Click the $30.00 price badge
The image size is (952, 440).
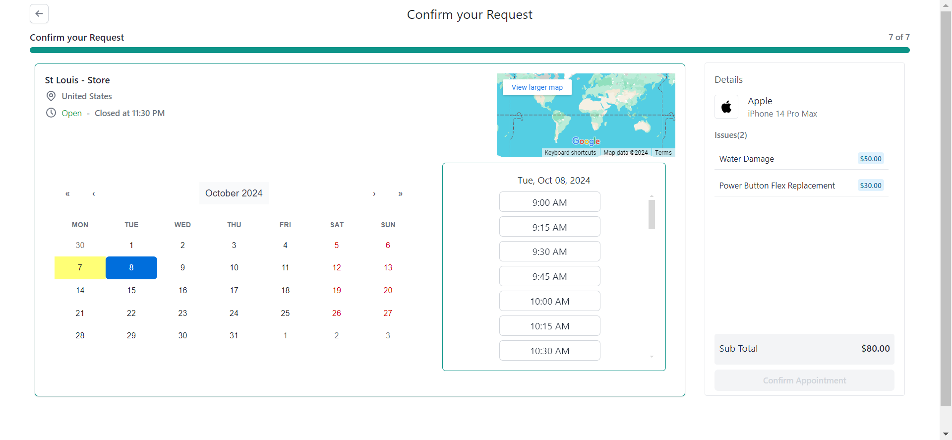871,186
